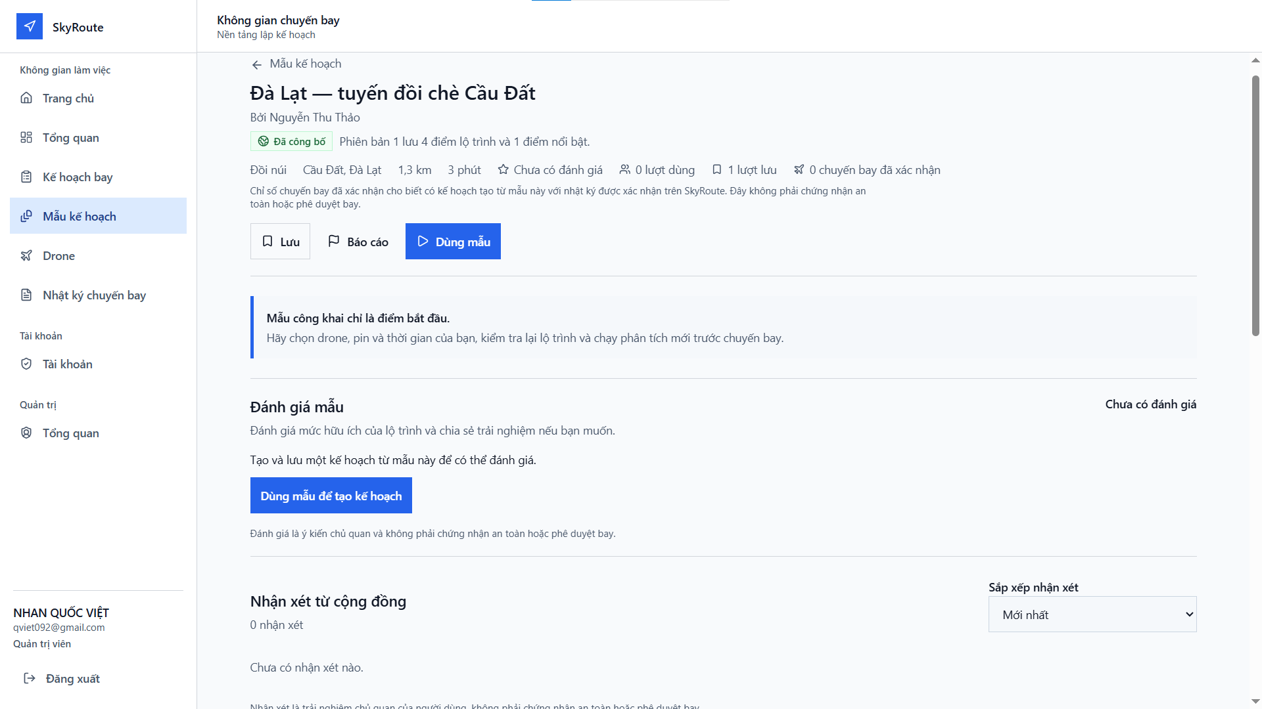Open Nhật ký chuyến bay menu item
This screenshot has height=709, width=1262.
pyautogui.click(x=98, y=295)
